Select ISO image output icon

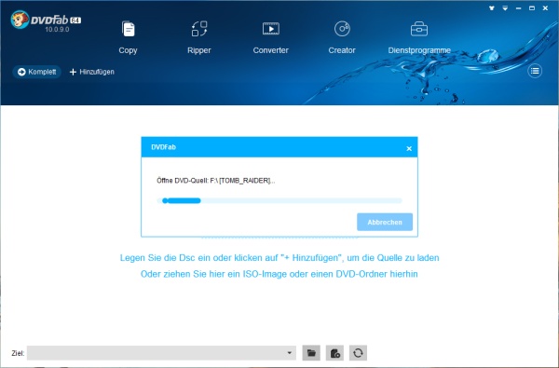[334, 353]
